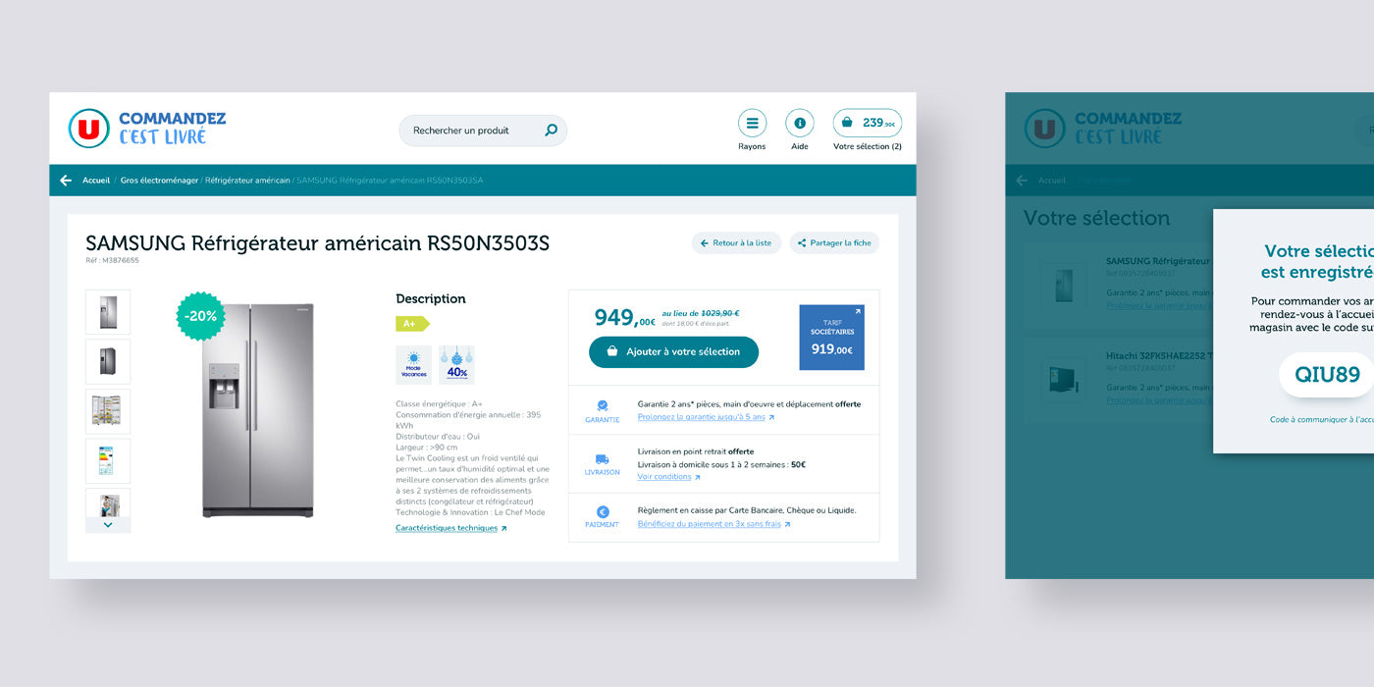Click Partager la fiche button
This screenshot has height=687, width=1374.
point(834,243)
